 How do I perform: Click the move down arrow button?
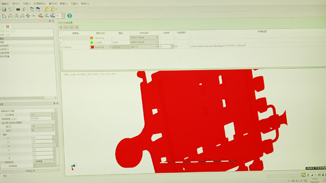(x=77, y=27)
